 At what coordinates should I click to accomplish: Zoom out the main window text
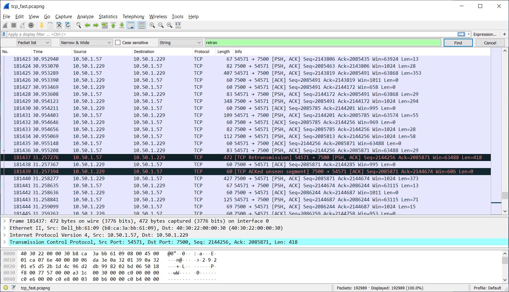tap(161, 25)
